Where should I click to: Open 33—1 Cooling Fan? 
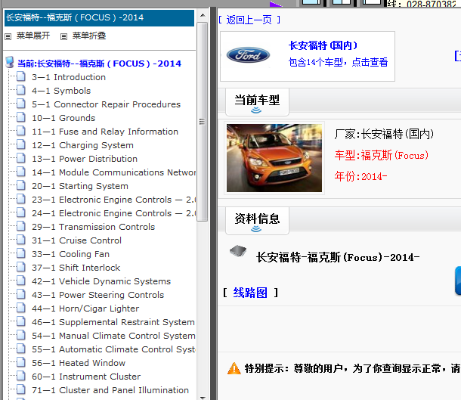tap(70, 254)
